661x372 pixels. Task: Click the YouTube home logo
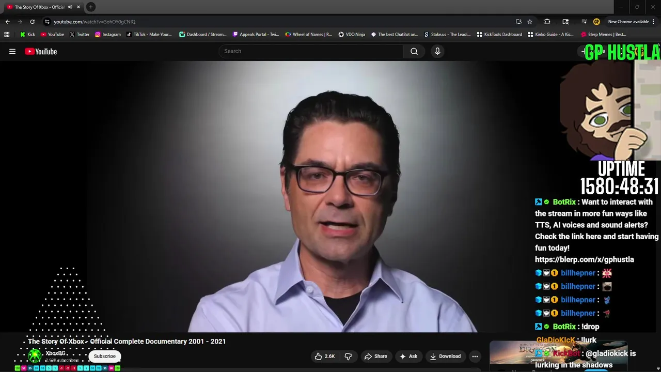41,51
